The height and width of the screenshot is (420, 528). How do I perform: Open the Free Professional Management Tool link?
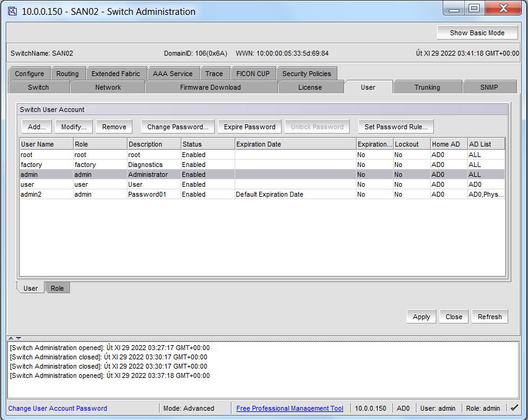290,408
